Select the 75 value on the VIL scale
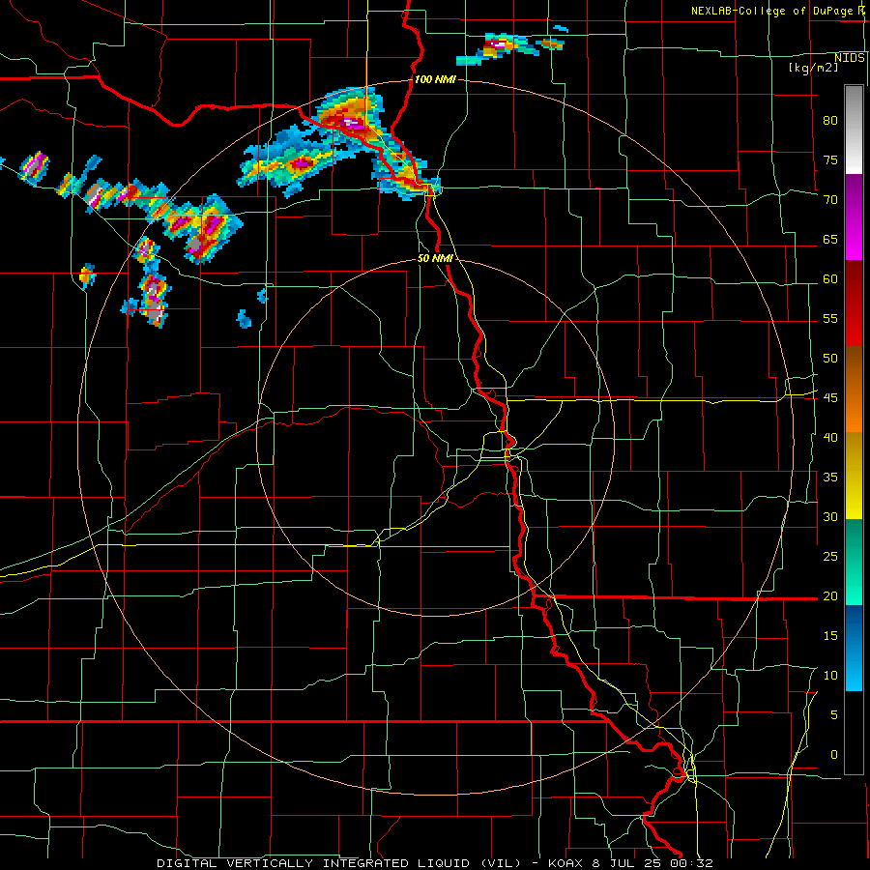The height and width of the screenshot is (870, 870). pos(830,159)
